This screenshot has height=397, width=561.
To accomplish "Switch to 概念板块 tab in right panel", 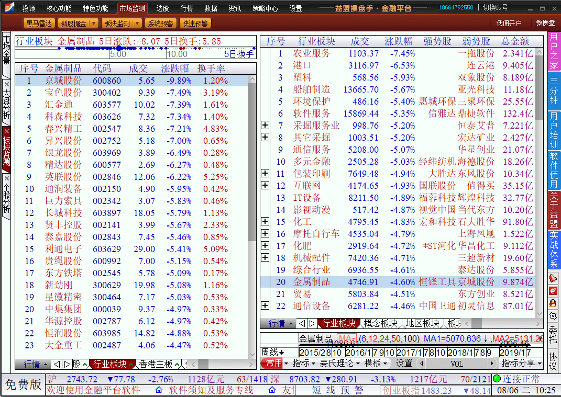I will coord(381,323).
